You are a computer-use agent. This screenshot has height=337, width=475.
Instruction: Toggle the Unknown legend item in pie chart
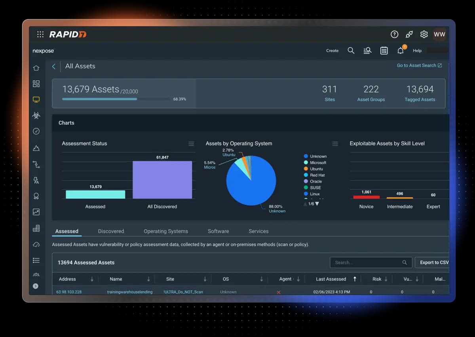tap(315, 156)
